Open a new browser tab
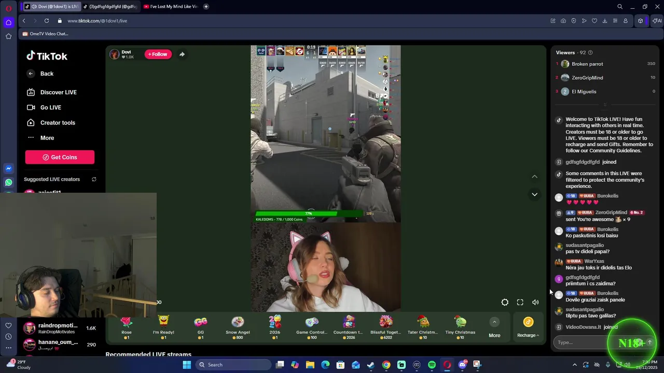The image size is (664, 373). tap(206, 7)
